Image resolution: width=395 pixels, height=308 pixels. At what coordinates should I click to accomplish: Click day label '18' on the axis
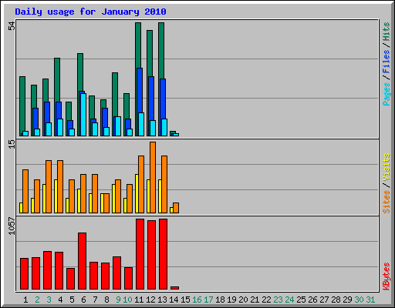(220, 300)
